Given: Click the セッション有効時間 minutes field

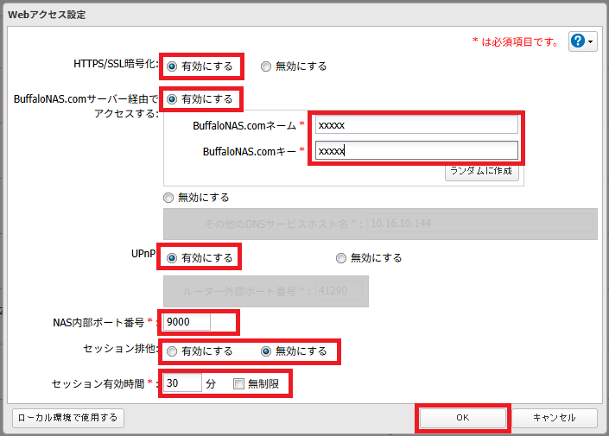Looking at the screenshot, I should [182, 382].
